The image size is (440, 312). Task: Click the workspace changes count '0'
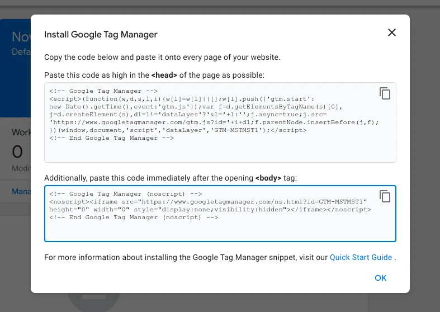click(x=17, y=152)
